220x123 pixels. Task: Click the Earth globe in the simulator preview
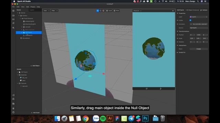(154, 48)
